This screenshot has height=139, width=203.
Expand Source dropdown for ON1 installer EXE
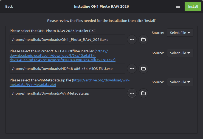180,33
